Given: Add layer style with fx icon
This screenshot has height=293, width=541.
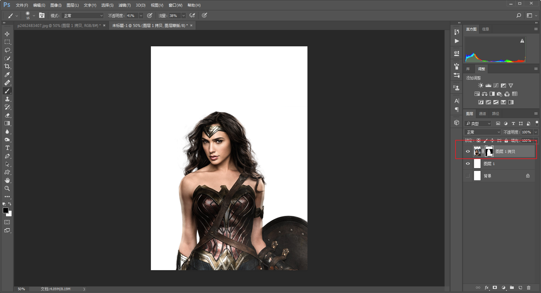Looking at the screenshot, I should click(x=487, y=288).
